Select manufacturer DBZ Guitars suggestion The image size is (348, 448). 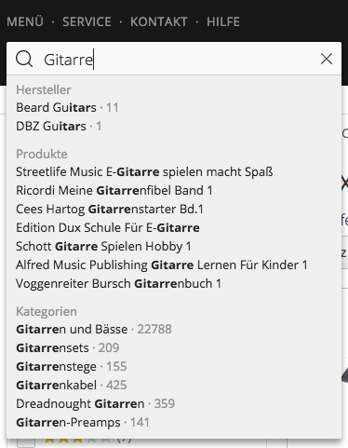pyautogui.click(x=59, y=126)
